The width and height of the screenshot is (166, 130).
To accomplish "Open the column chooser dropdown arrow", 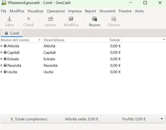I will pos(164,40).
